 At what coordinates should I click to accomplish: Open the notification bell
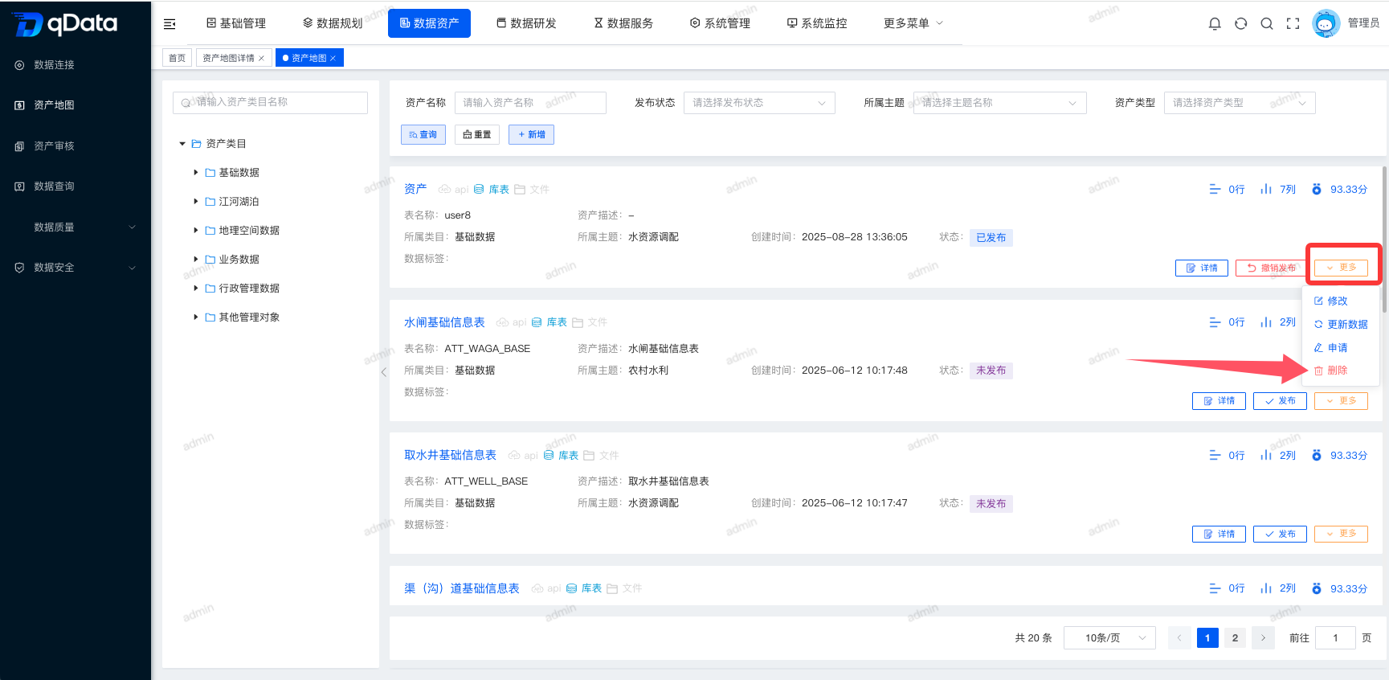click(1215, 24)
